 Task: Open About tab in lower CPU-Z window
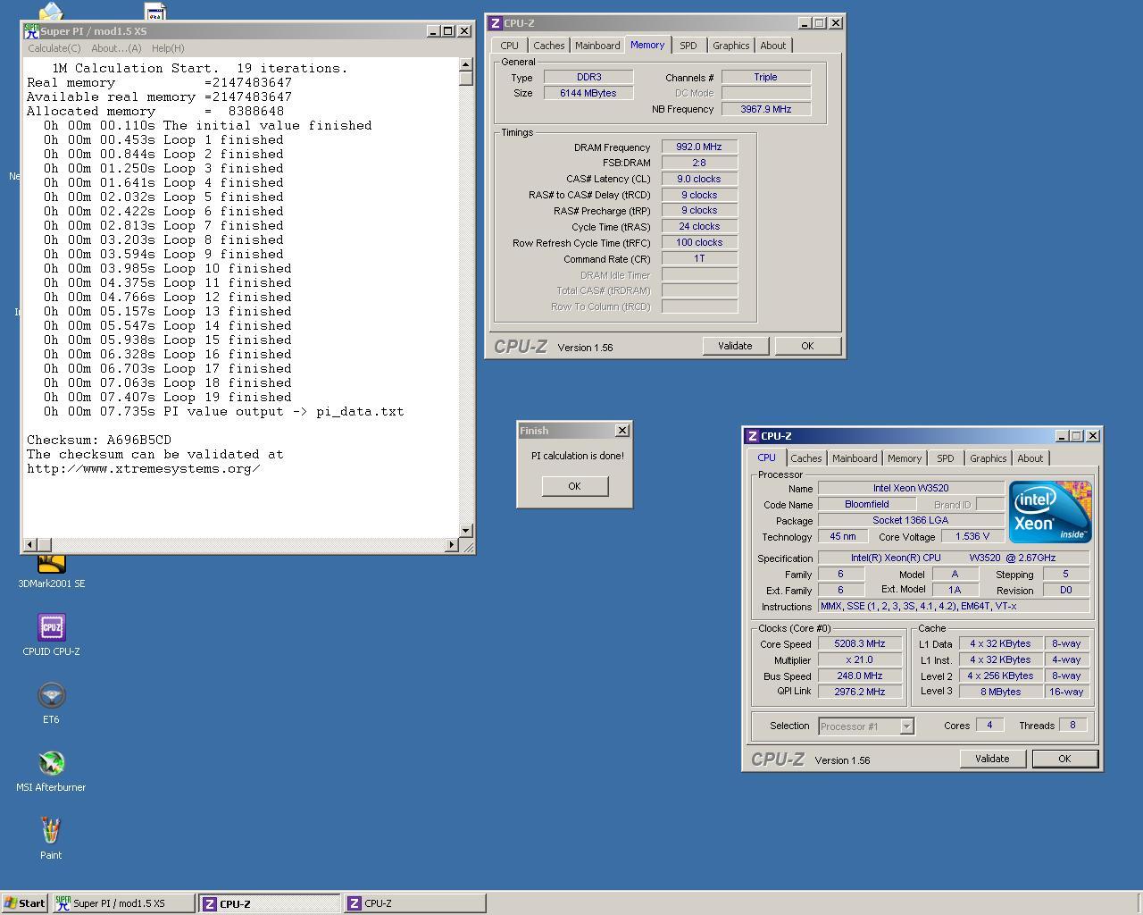coord(1030,458)
